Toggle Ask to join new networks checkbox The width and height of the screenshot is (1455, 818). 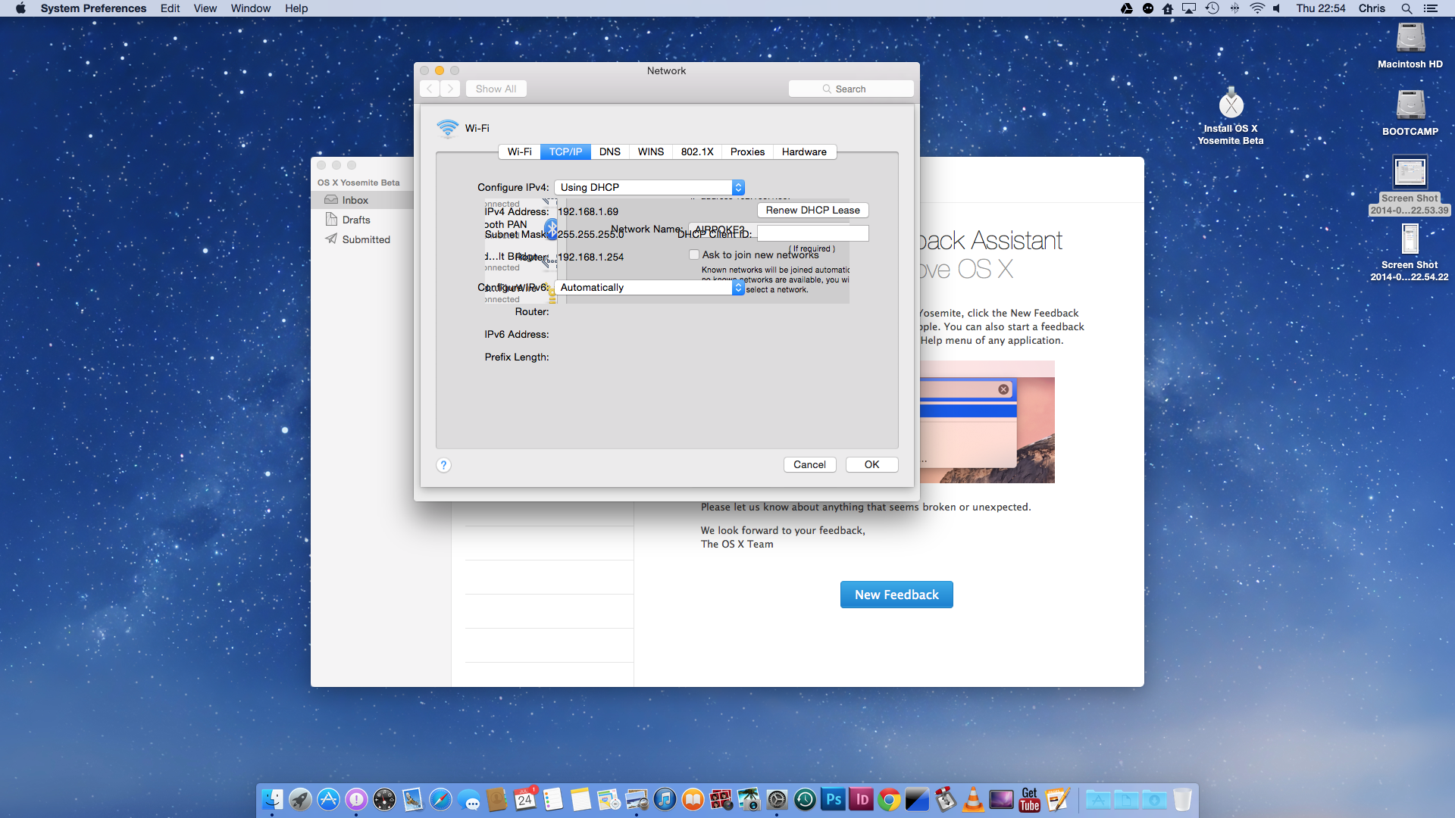[694, 254]
